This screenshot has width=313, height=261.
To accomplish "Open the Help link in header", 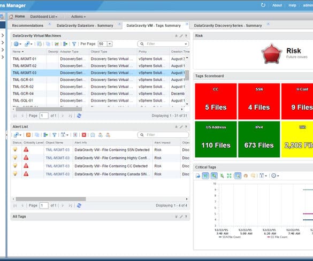I will tap(292, 5).
